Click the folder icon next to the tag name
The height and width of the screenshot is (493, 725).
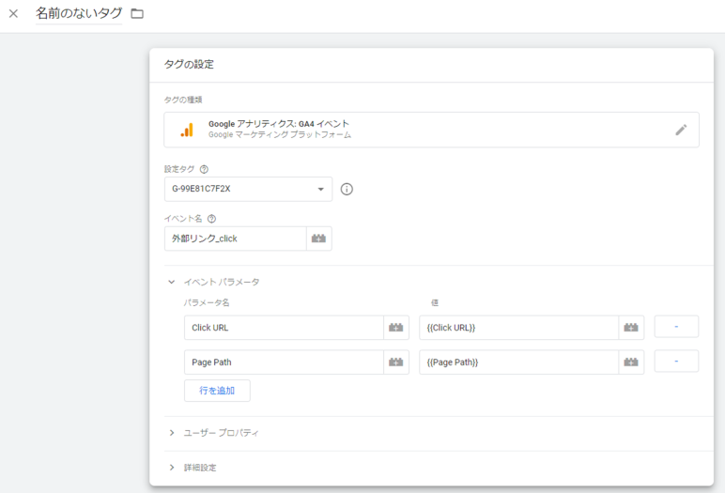click(137, 14)
